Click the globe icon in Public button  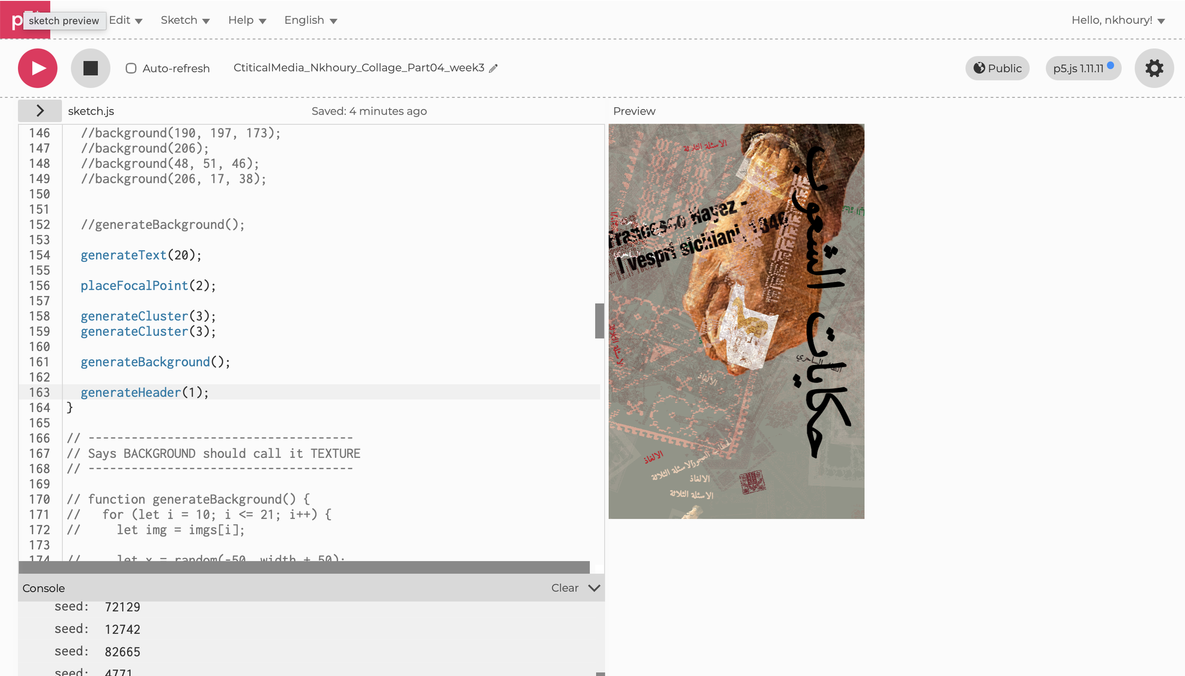click(978, 68)
